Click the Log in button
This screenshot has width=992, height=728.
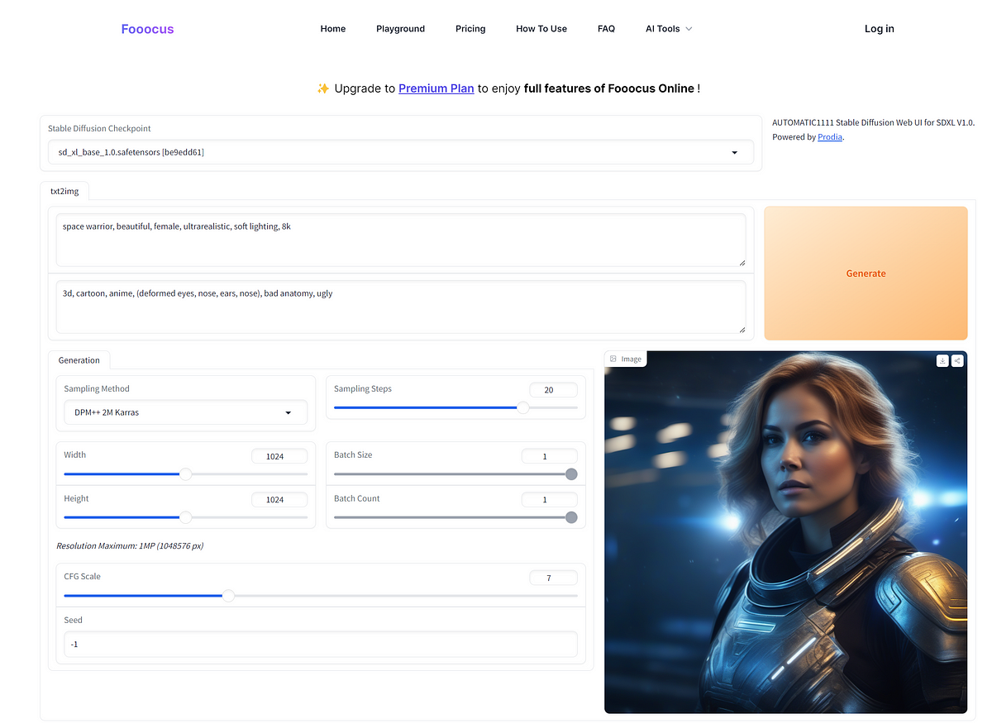click(x=879, y=29)
